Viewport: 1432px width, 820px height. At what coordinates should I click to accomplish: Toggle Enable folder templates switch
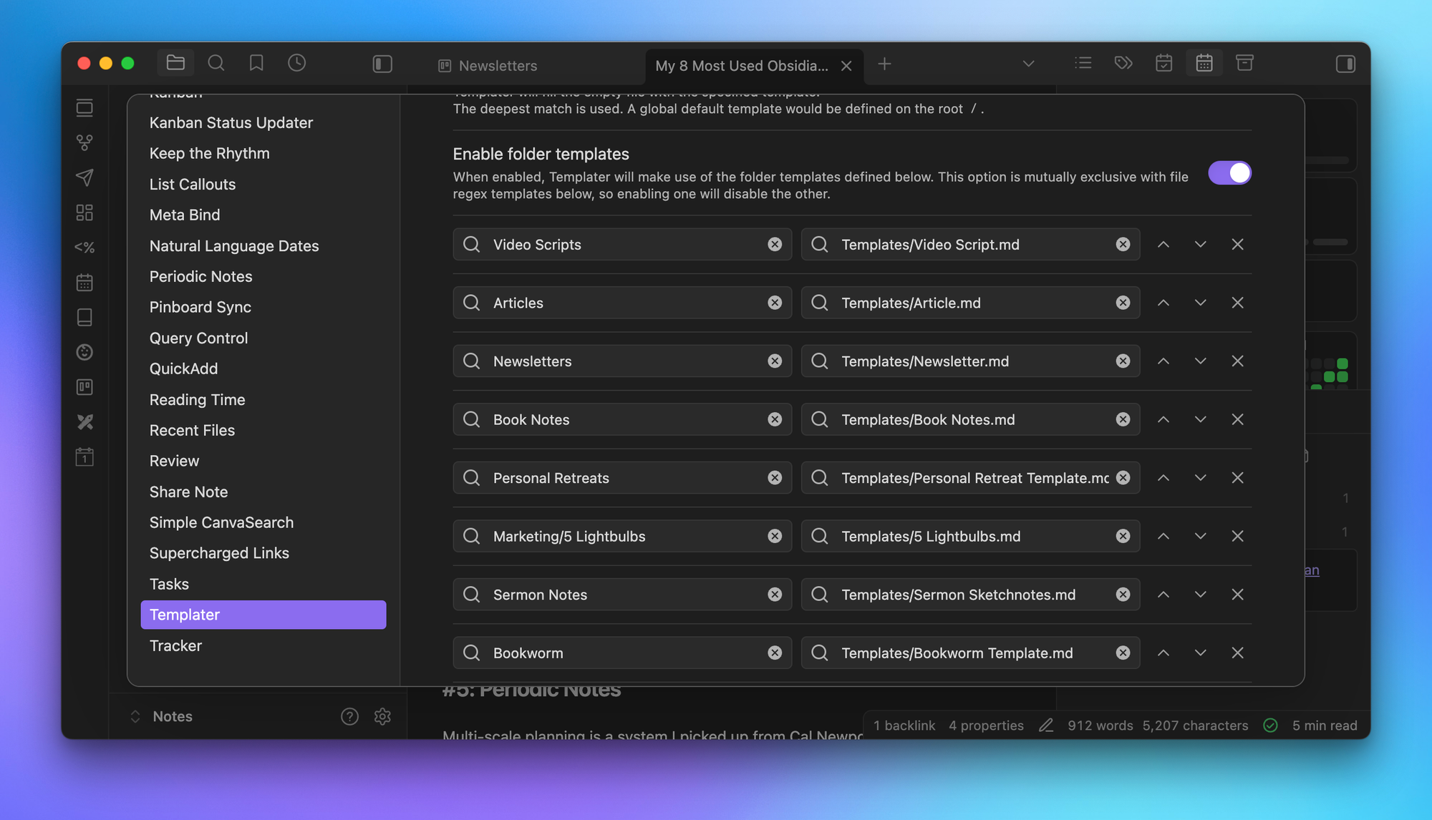pos(1229,173)
